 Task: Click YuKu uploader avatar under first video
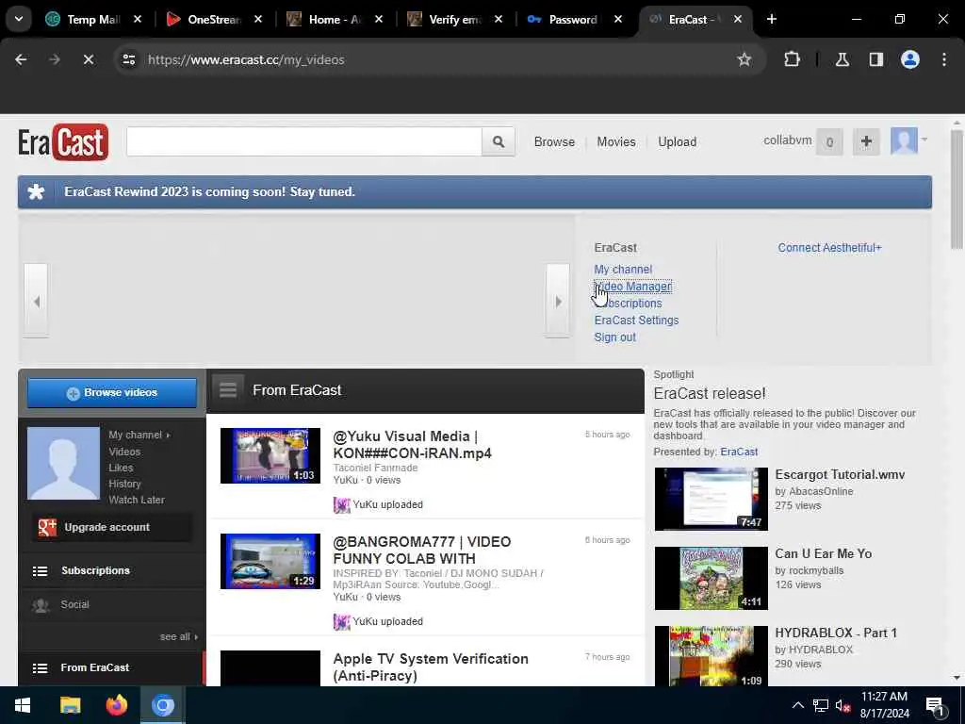[x=341, y=505]
